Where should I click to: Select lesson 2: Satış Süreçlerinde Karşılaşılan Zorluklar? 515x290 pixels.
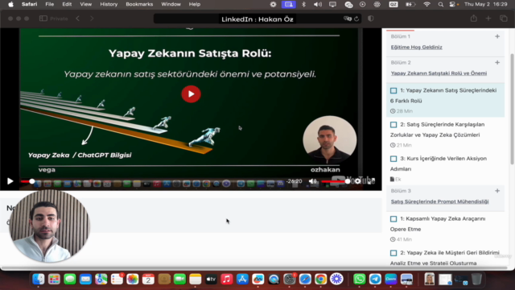coord(445,135)
